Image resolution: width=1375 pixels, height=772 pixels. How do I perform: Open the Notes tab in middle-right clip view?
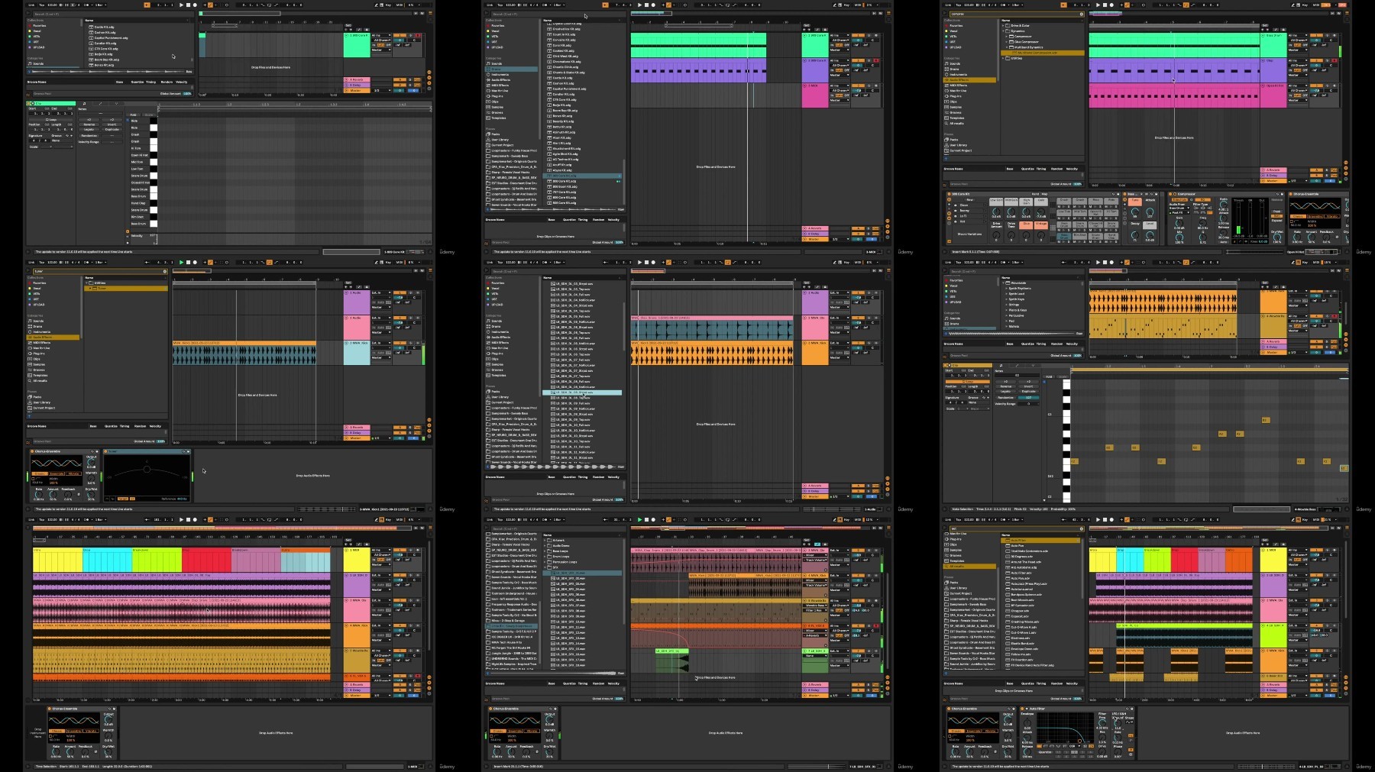1001,366
